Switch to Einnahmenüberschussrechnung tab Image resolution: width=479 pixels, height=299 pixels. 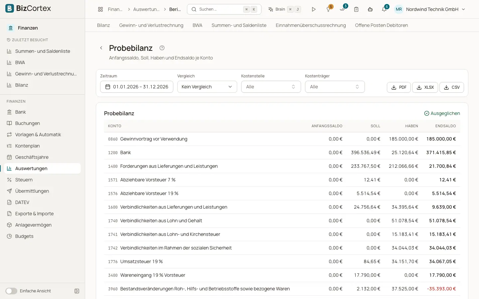pyautogui.click(x=311, y=25)
